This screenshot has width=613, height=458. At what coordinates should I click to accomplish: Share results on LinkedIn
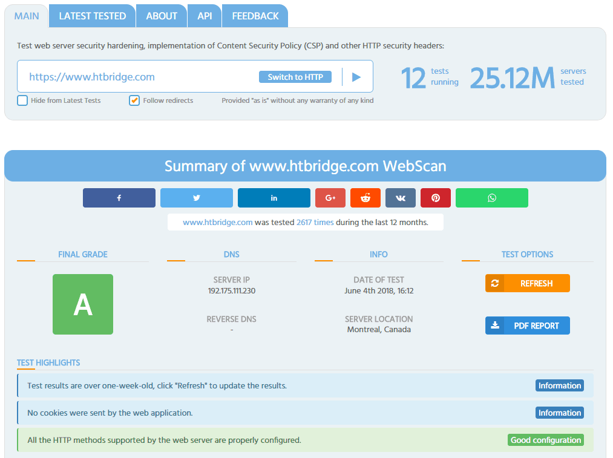(274, 198)
